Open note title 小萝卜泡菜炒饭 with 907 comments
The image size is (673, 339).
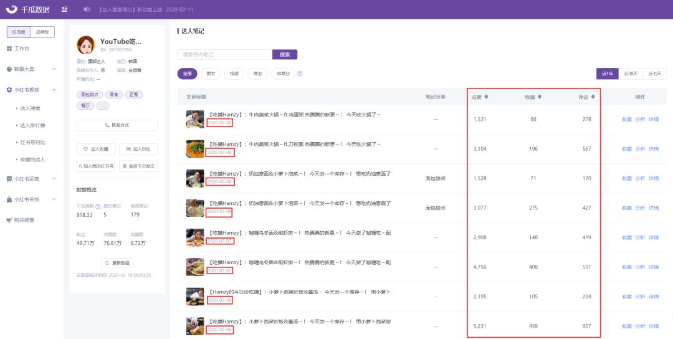point(300,322)
